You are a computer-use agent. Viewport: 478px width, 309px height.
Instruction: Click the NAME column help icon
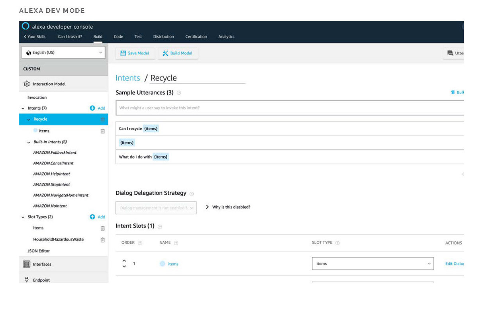[176, 243]
